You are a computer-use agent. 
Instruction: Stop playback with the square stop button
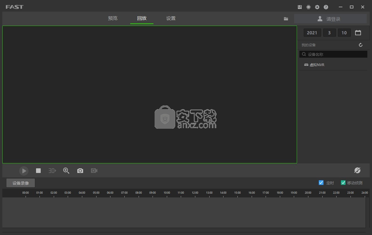(x=38, y=171)
